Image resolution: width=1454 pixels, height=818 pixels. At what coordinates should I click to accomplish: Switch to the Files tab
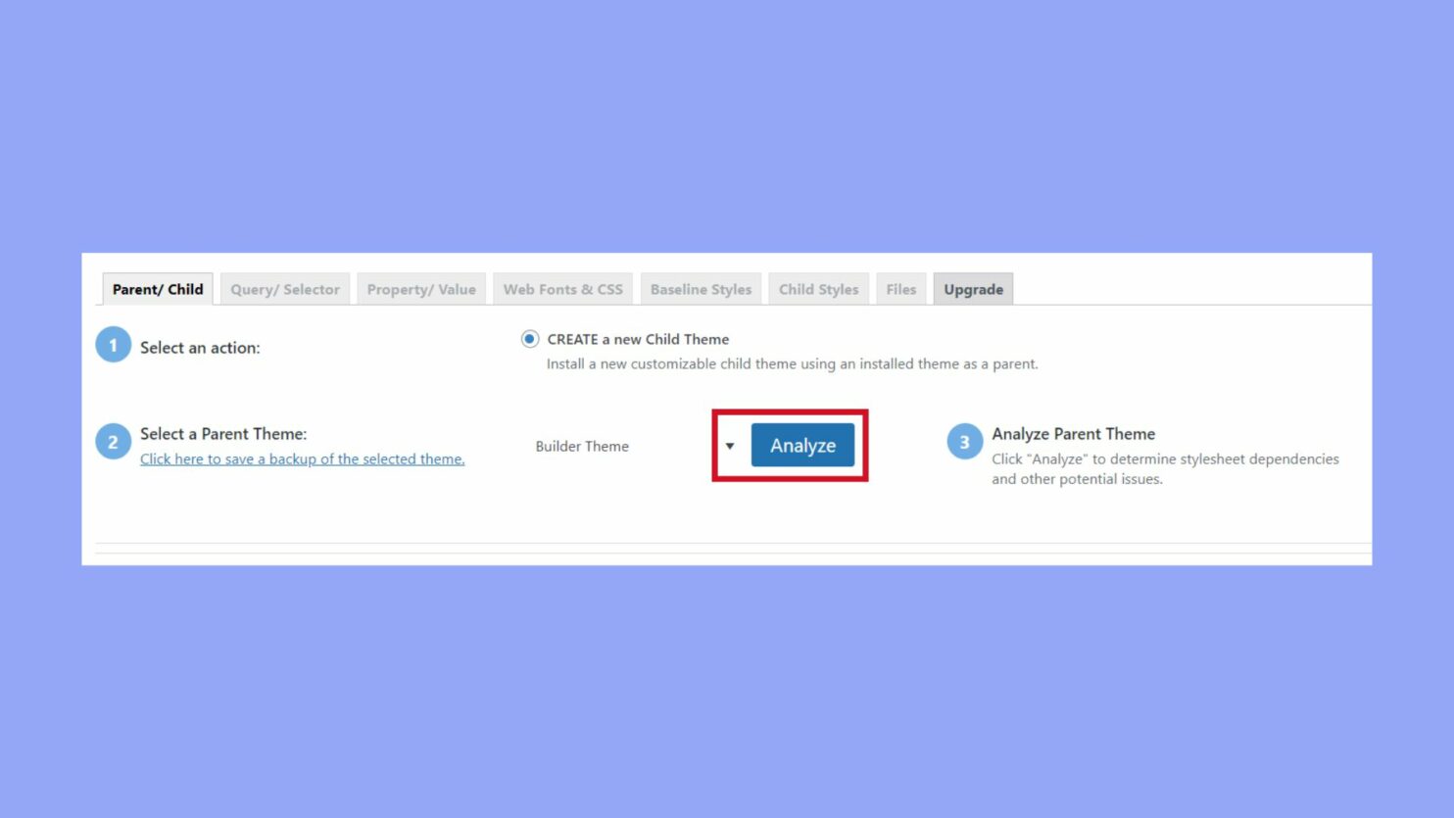899,289
